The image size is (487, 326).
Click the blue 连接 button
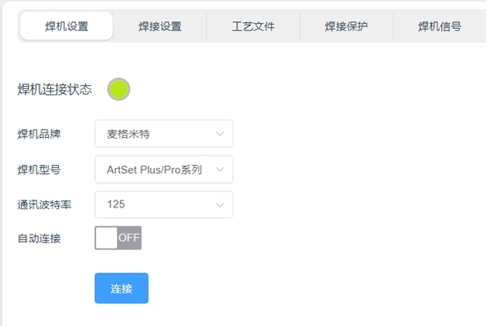tap(121, 288)
